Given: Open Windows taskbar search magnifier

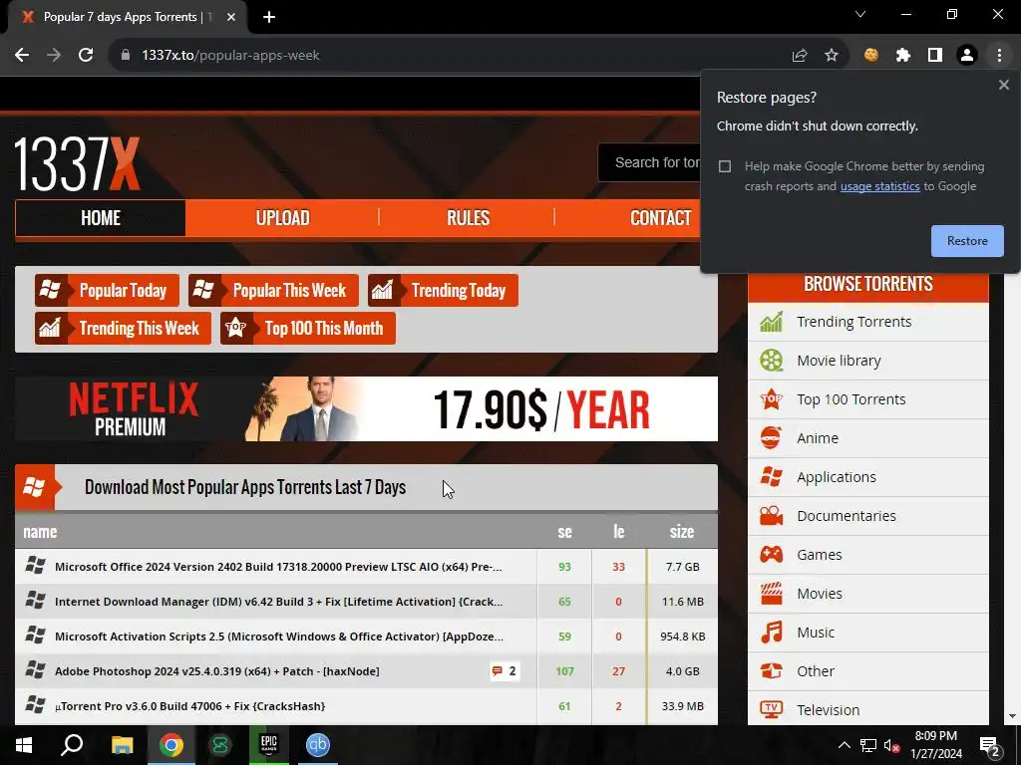Looking at the screenshot, I should click(72, 745).
